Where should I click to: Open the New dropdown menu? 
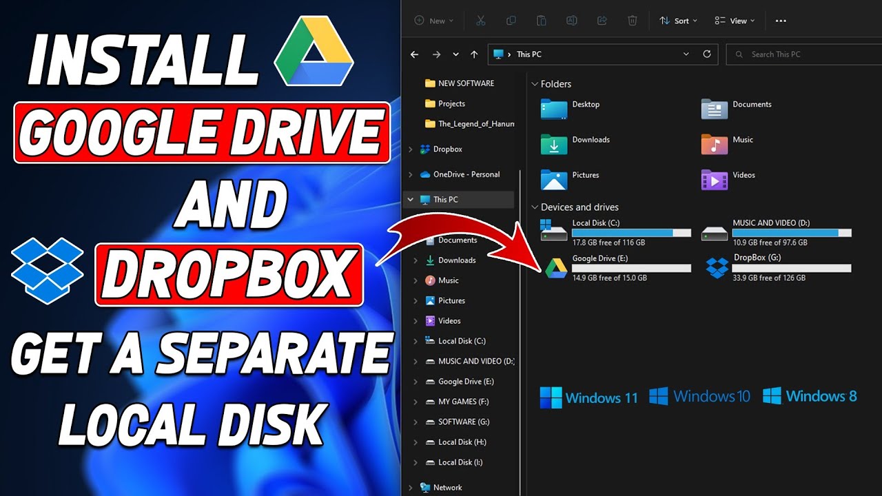[434, 21]
